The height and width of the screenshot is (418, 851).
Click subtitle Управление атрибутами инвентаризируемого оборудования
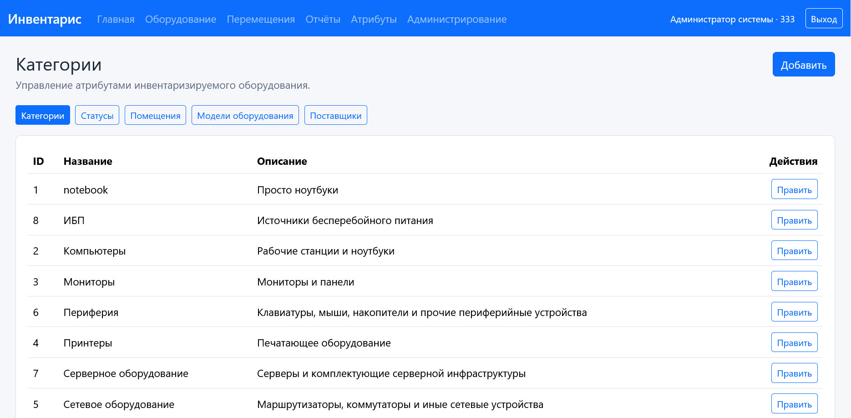click(163, 85)
